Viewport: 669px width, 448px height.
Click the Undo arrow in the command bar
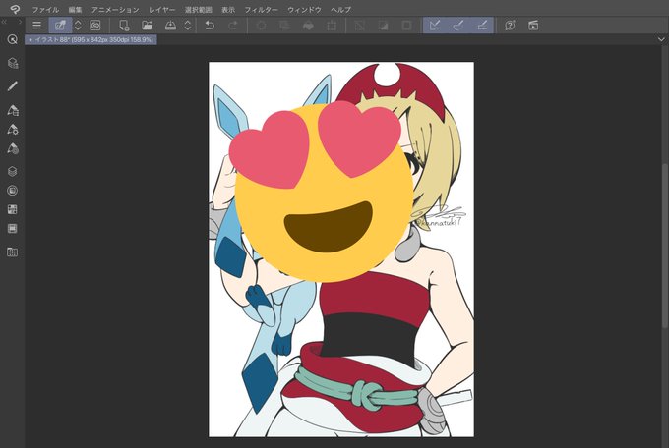(x=210, y=26)
